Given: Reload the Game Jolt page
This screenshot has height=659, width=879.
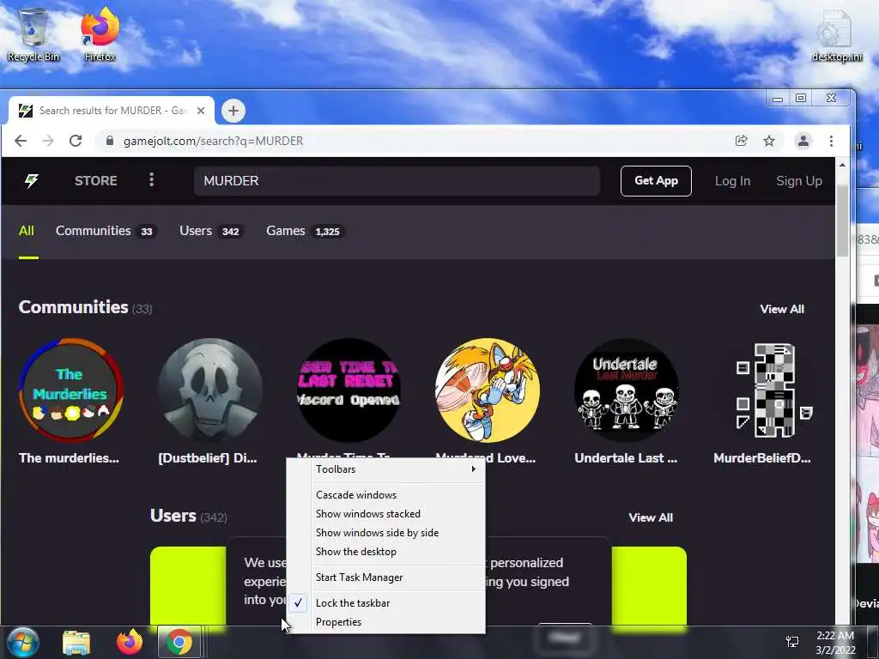Looking at the screenshot, I should pos(76,141).
